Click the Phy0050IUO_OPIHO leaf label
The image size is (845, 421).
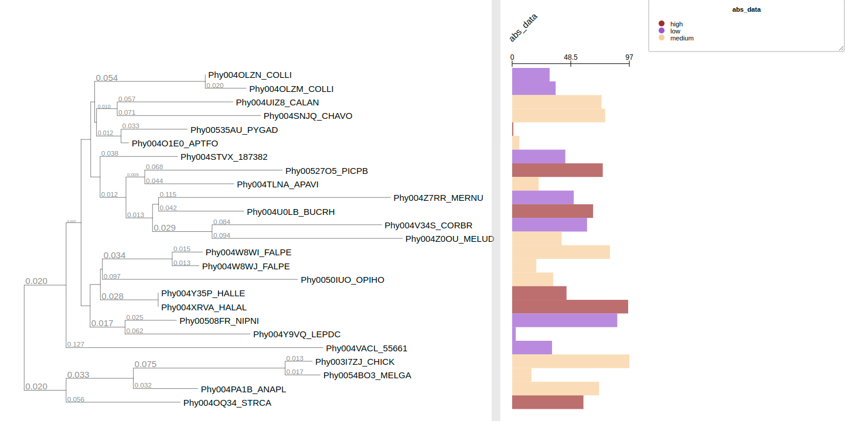coord(342,280)
